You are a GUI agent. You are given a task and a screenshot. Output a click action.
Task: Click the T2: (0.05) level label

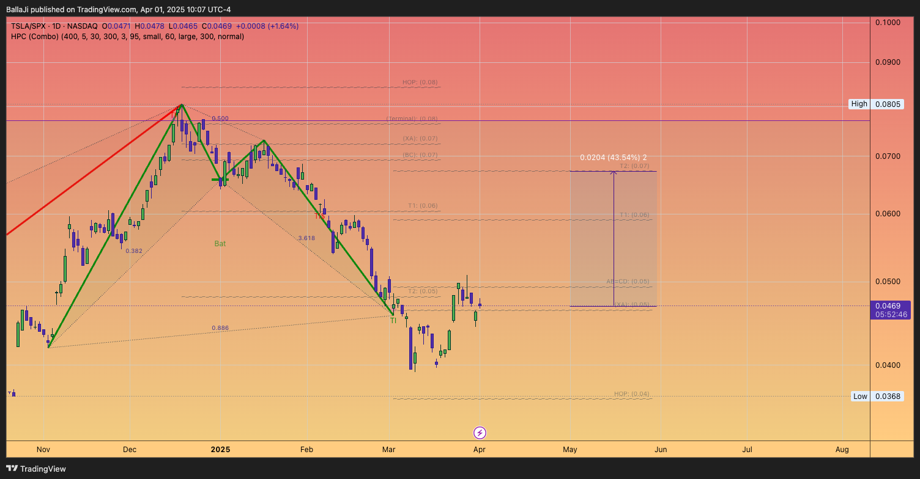(x=423, y=291)
